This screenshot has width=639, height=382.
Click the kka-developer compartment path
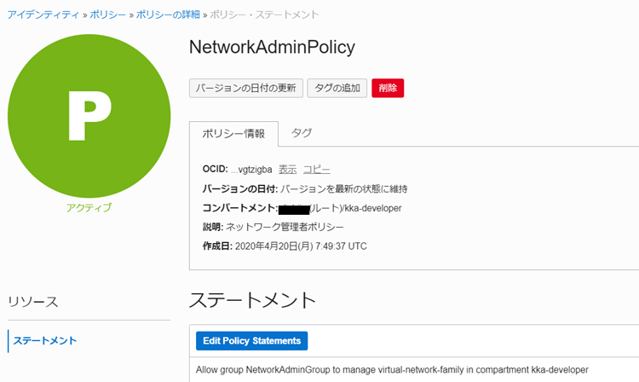pyautogui.click(x=372, y=208)
